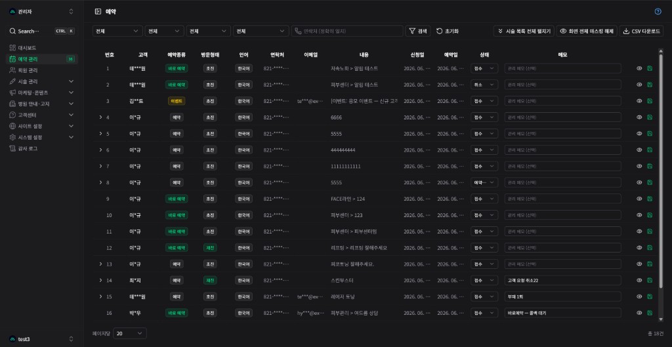
Task: Expand row 6 with content 444444444
Action: (100, 150)
